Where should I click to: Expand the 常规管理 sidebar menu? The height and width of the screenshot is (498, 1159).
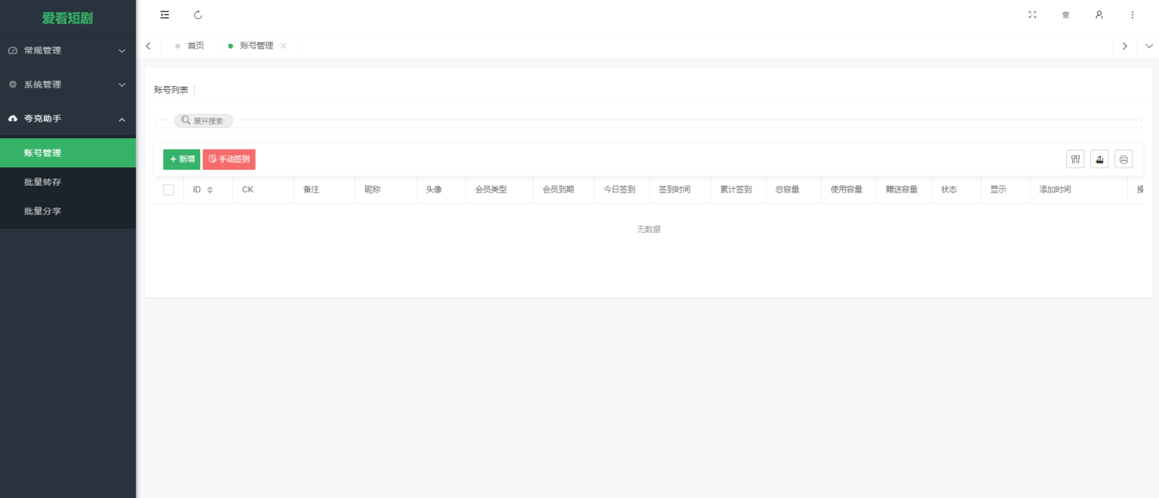pyautogui.click(x=68, y=51)
